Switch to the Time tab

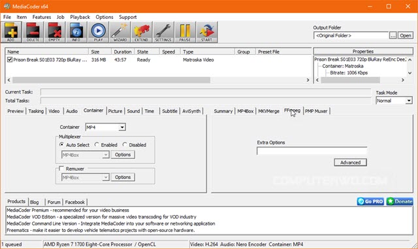pos(150,111)
